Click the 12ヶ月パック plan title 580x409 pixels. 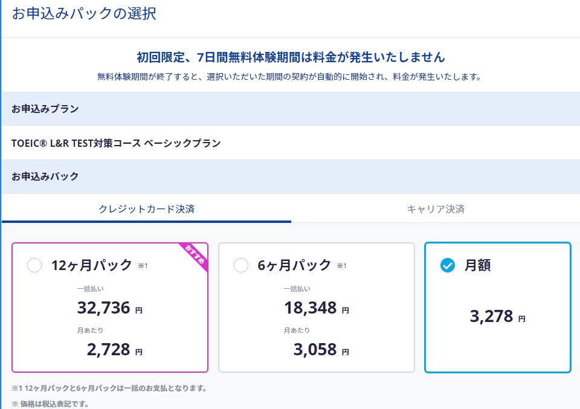pos(92,265)
